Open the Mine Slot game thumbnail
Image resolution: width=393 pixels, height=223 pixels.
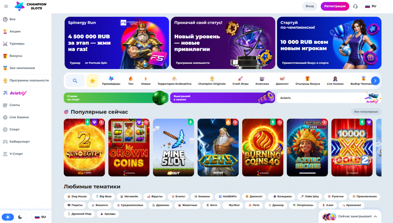click(x=173, y=148)
